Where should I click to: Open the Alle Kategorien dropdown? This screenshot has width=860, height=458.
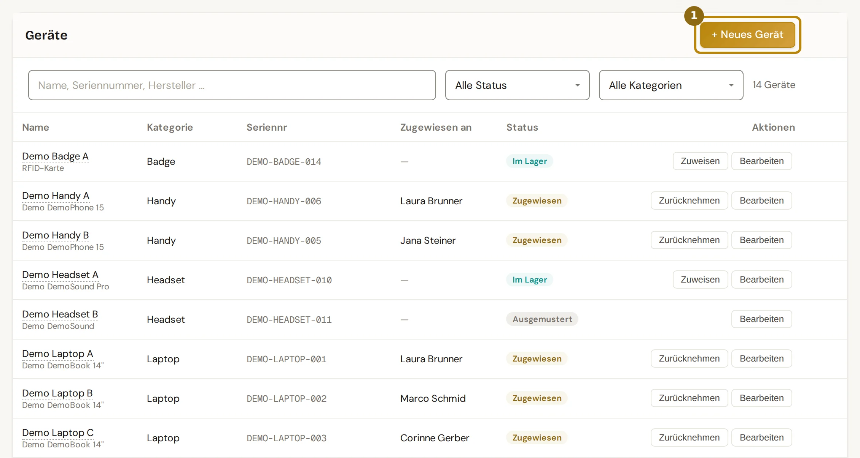pyautogui.click(x=671, y=85)
